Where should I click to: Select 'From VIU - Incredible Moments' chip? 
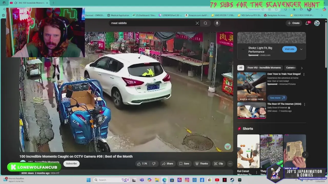coord(264,68)
